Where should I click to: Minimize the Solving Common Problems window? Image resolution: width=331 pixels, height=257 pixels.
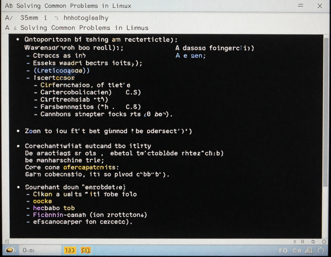tap(301, 6)
